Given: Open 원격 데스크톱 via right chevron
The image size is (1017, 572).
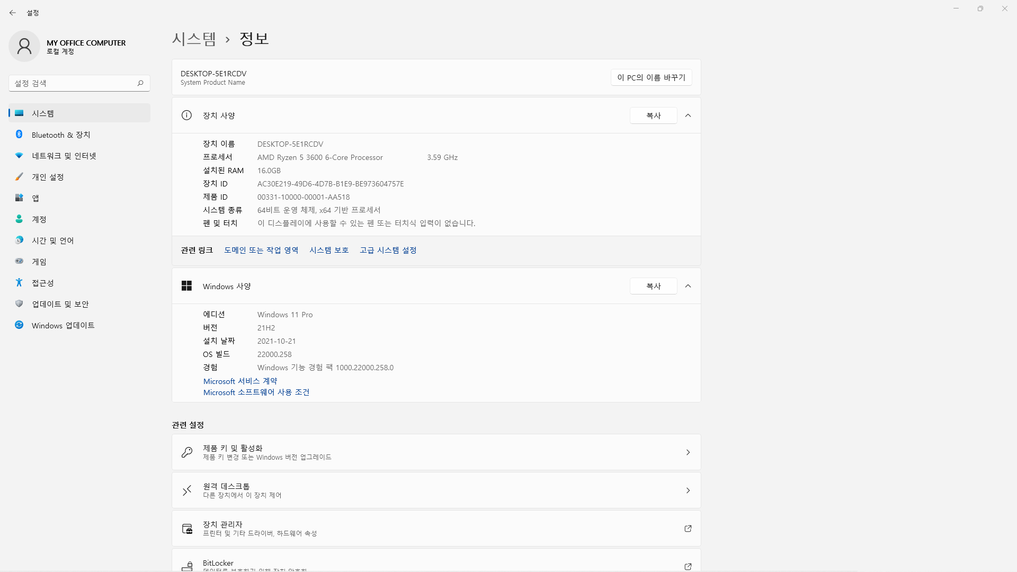Looking at the screenshot, I should click(x=688, y=490).
